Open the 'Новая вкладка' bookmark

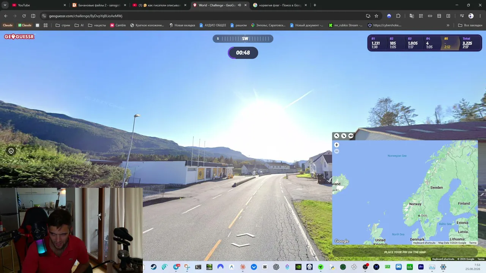pyautogui.click(x=182, y=25)
